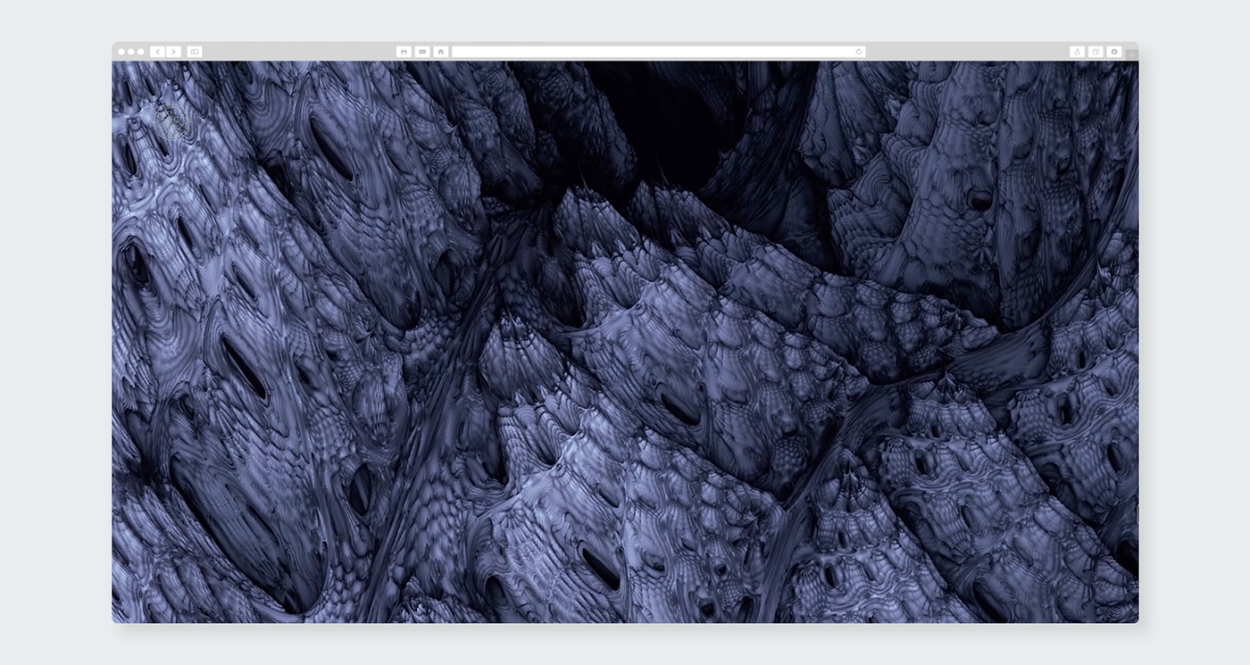The width and height of the screenshot is (1250, 665).
Task: Close the browser window using first dot
Action: click(x=121, y=52)
